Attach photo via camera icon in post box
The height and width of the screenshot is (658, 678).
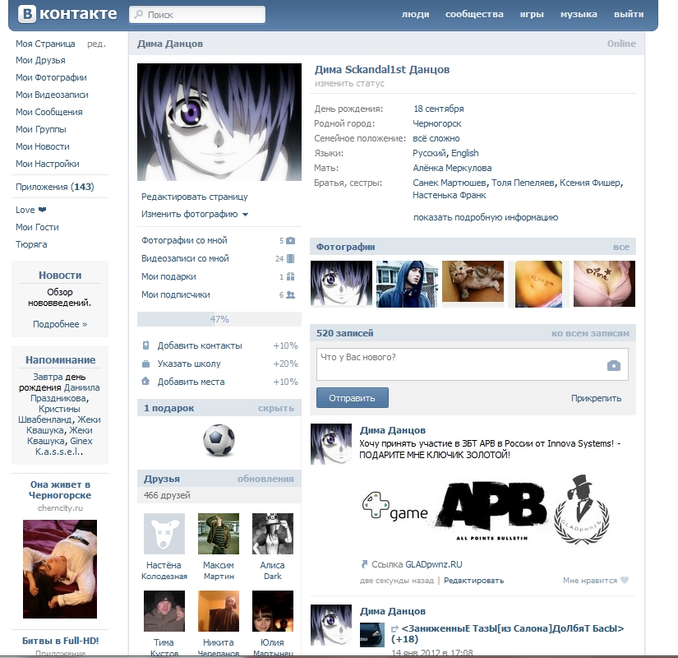tap(614, 366)
